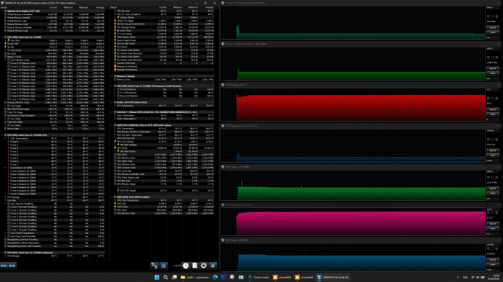Collapse the CPU [#0] Intel Core i5-13420H section
503x282 pixels.
click(2, 37)
